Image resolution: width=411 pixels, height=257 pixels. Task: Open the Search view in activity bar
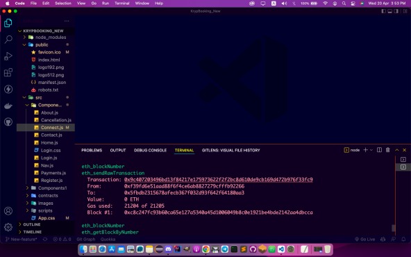click(8, 40)
